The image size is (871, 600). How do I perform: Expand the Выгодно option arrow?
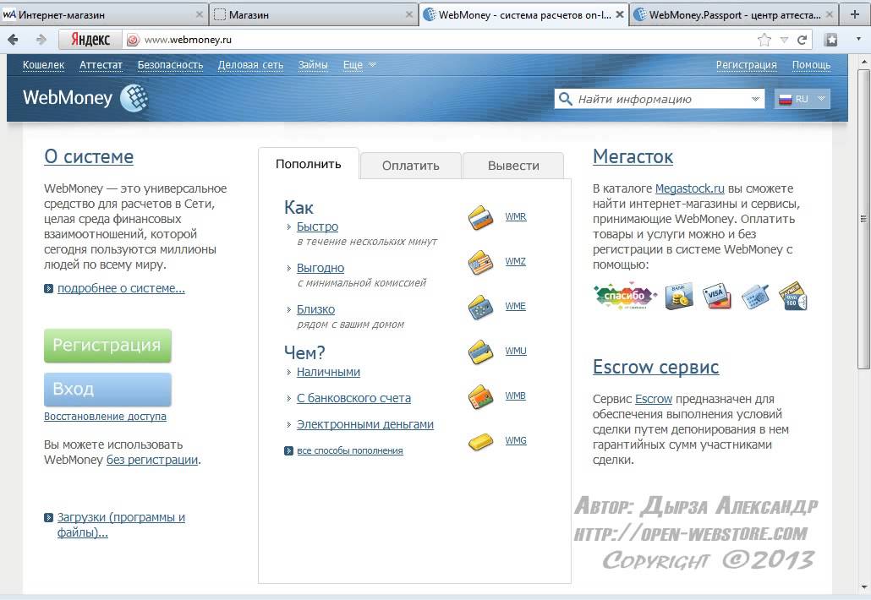[x=289, y=268]
